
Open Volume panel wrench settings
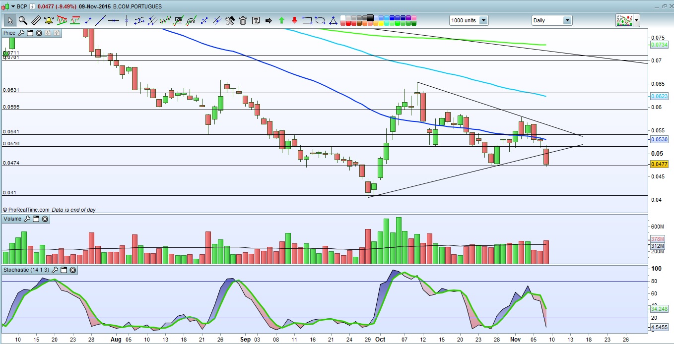click(27, 219)
